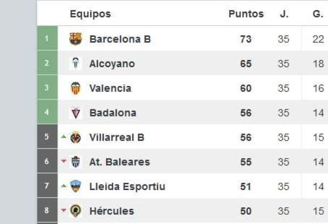Sort the table by Puntos column
Image resolution: width=328 pixels, height=224 pixels.
tap(246, 14)
